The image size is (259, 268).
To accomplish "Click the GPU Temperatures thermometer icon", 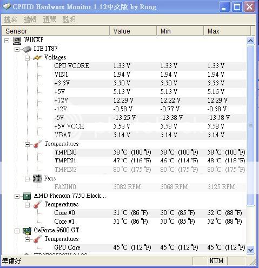I will click(37, 239).
